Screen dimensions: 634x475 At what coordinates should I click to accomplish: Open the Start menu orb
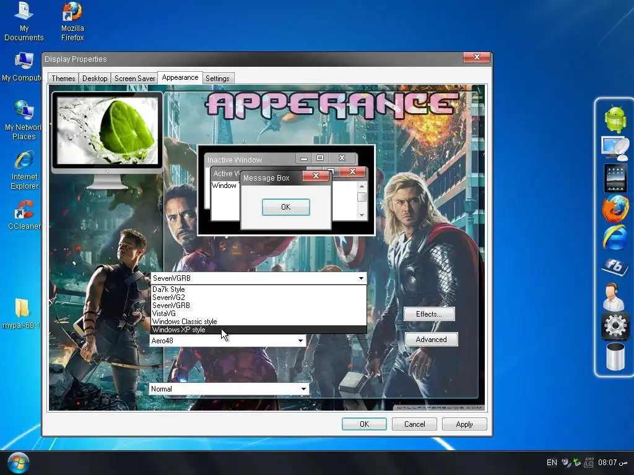coord(18,463)
